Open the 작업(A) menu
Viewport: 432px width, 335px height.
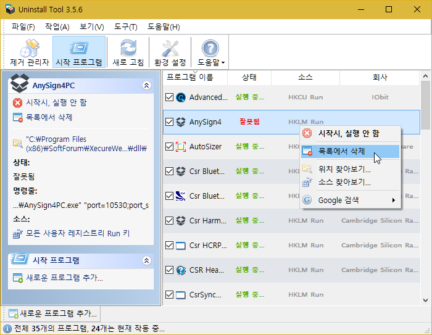pos(57,27)
